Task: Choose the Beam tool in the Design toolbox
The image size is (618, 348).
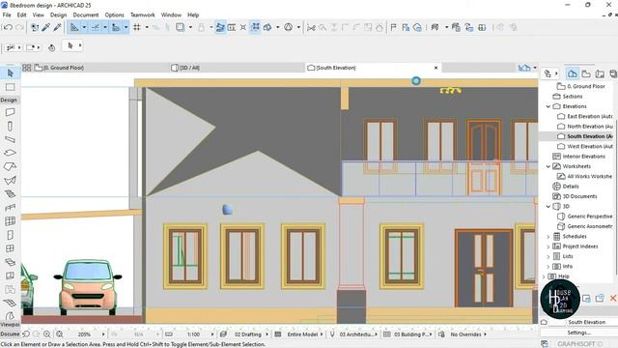Action: tap(11, 139)
